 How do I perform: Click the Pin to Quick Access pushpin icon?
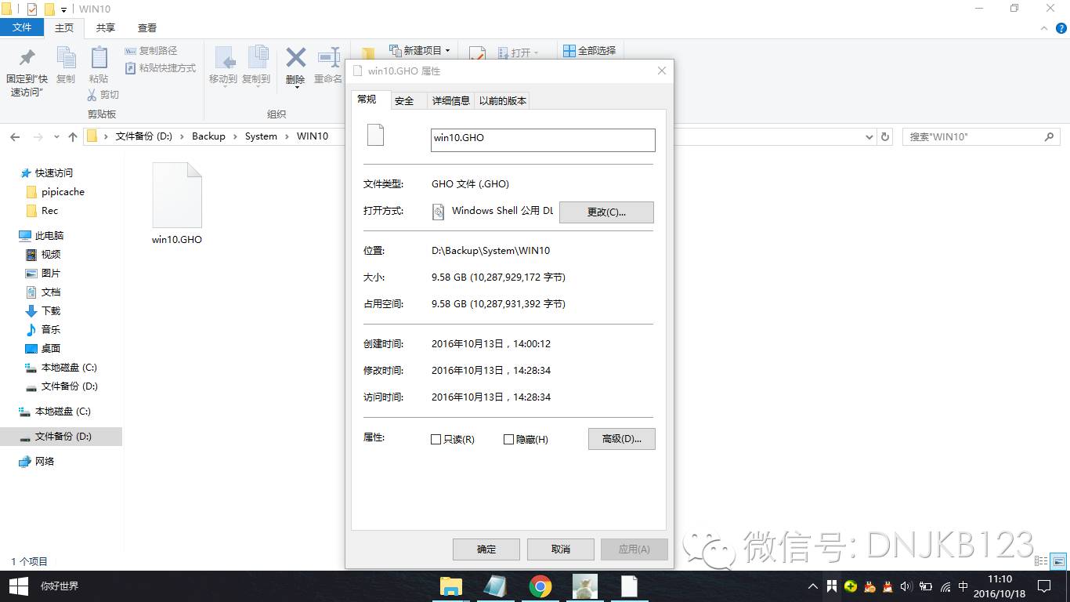[x=27, y=58]
